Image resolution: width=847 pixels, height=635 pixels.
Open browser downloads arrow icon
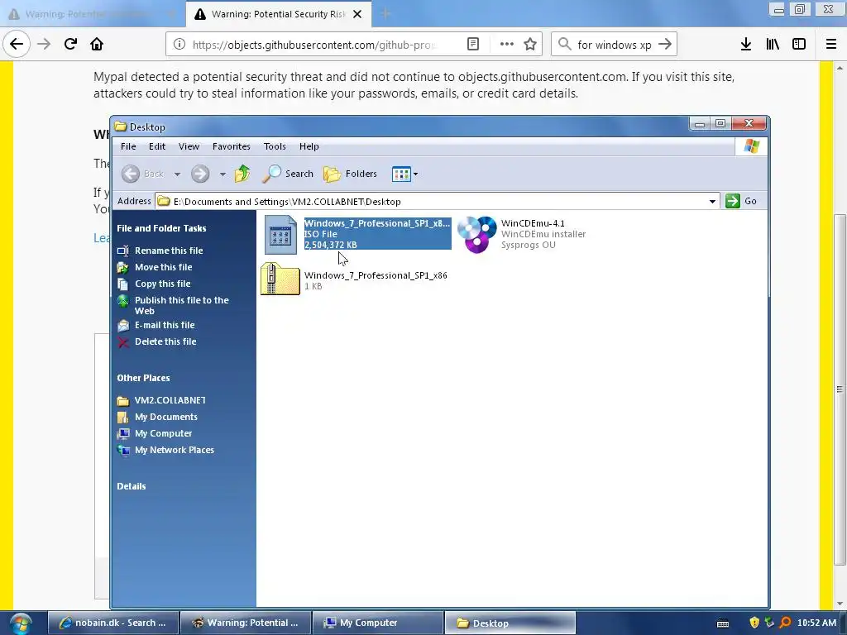[746, 45]
